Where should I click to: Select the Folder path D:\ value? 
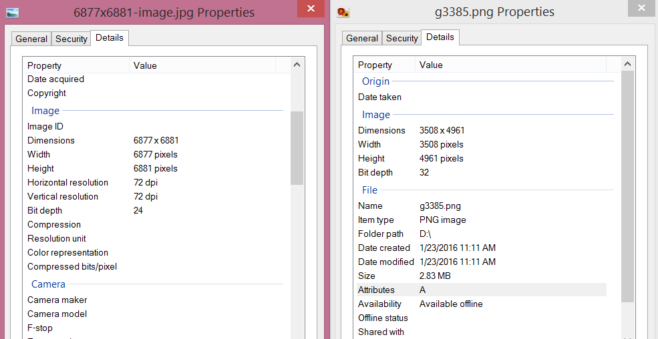pyautogui.click(x=426, y=234)
